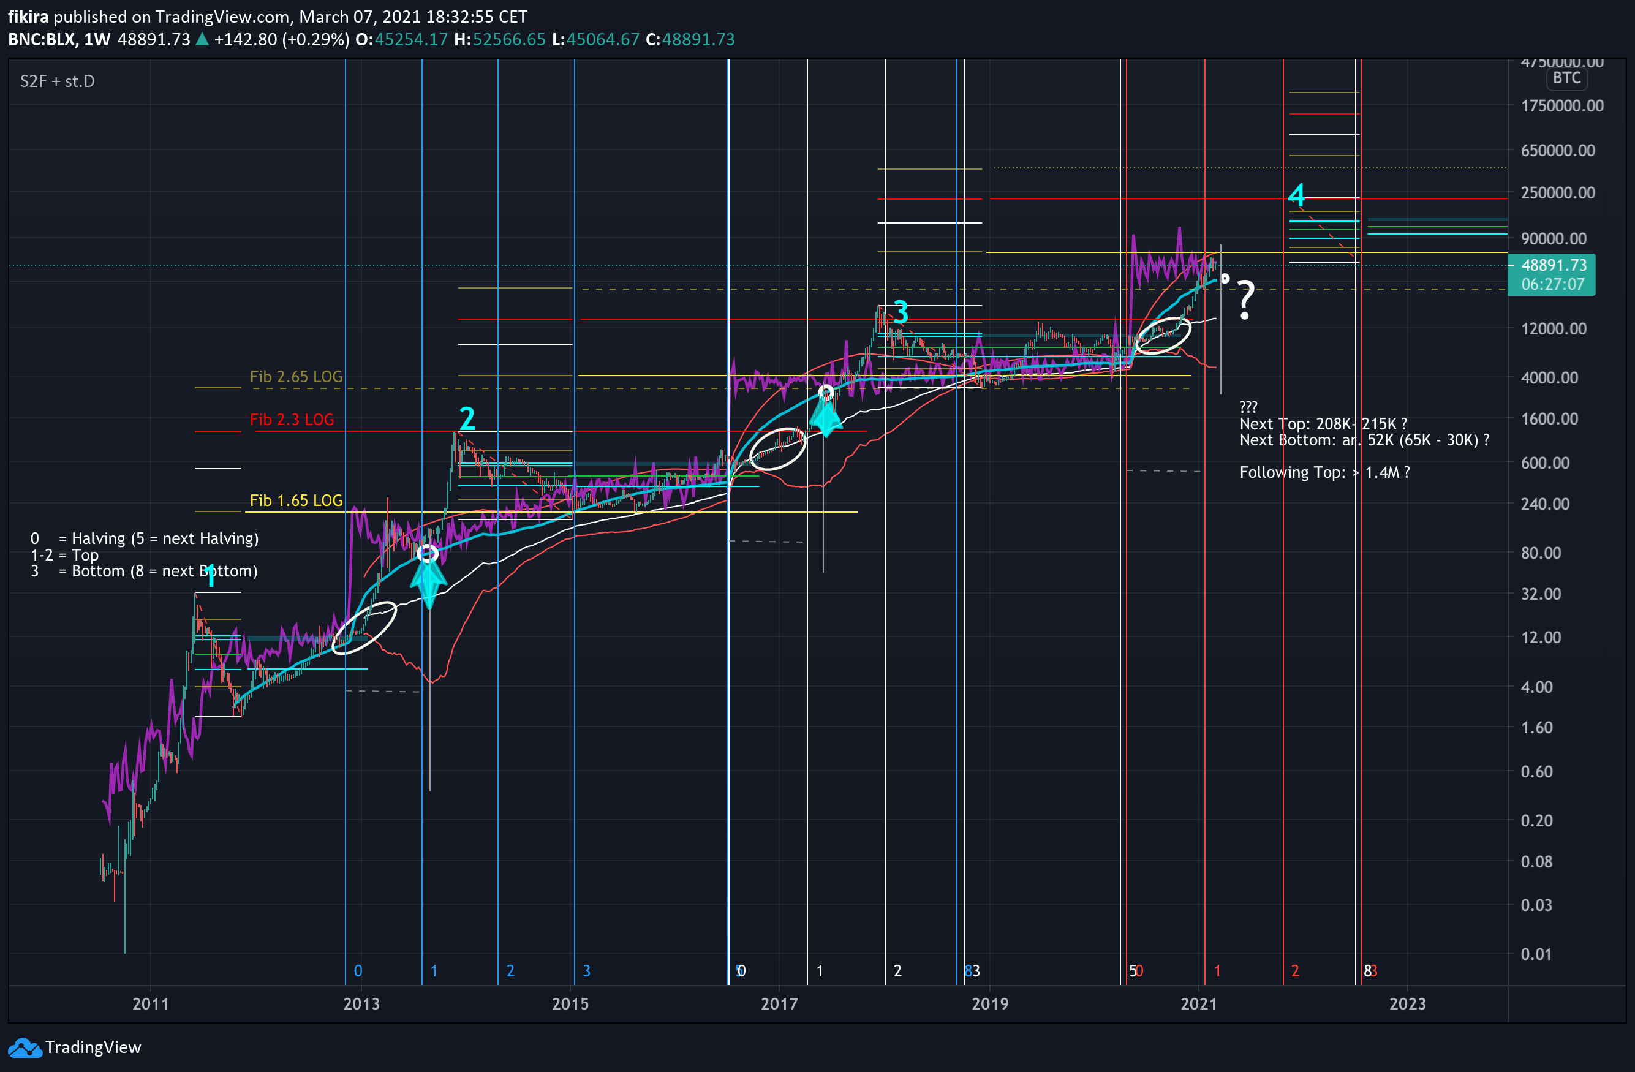Screen dimensions: 1635x1072
Task: Select the 'Following Top: > 1.4M ?' annotation
Action: click(x=1325, y=472)
